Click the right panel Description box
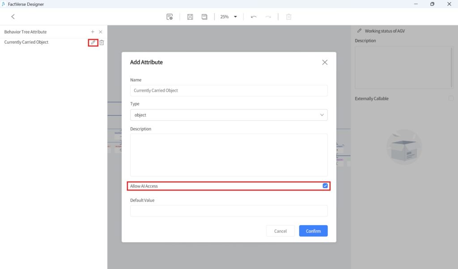458x269 pixels. click(x=404, y=67)
